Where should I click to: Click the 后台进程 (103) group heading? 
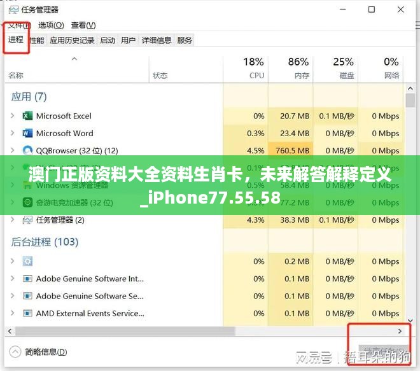(45, 242)
